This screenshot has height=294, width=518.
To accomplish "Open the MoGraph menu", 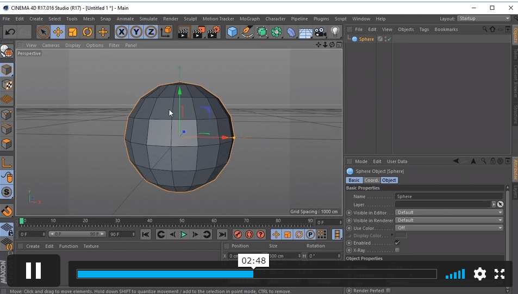I will pos(249,19).
